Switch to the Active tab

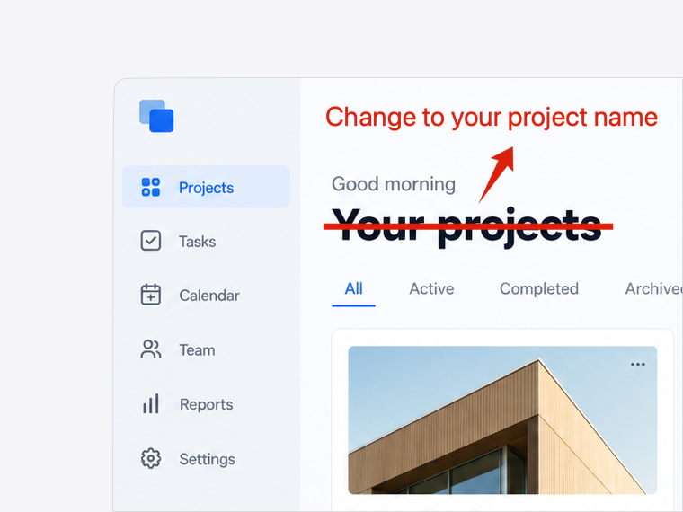tap(431, 288)
